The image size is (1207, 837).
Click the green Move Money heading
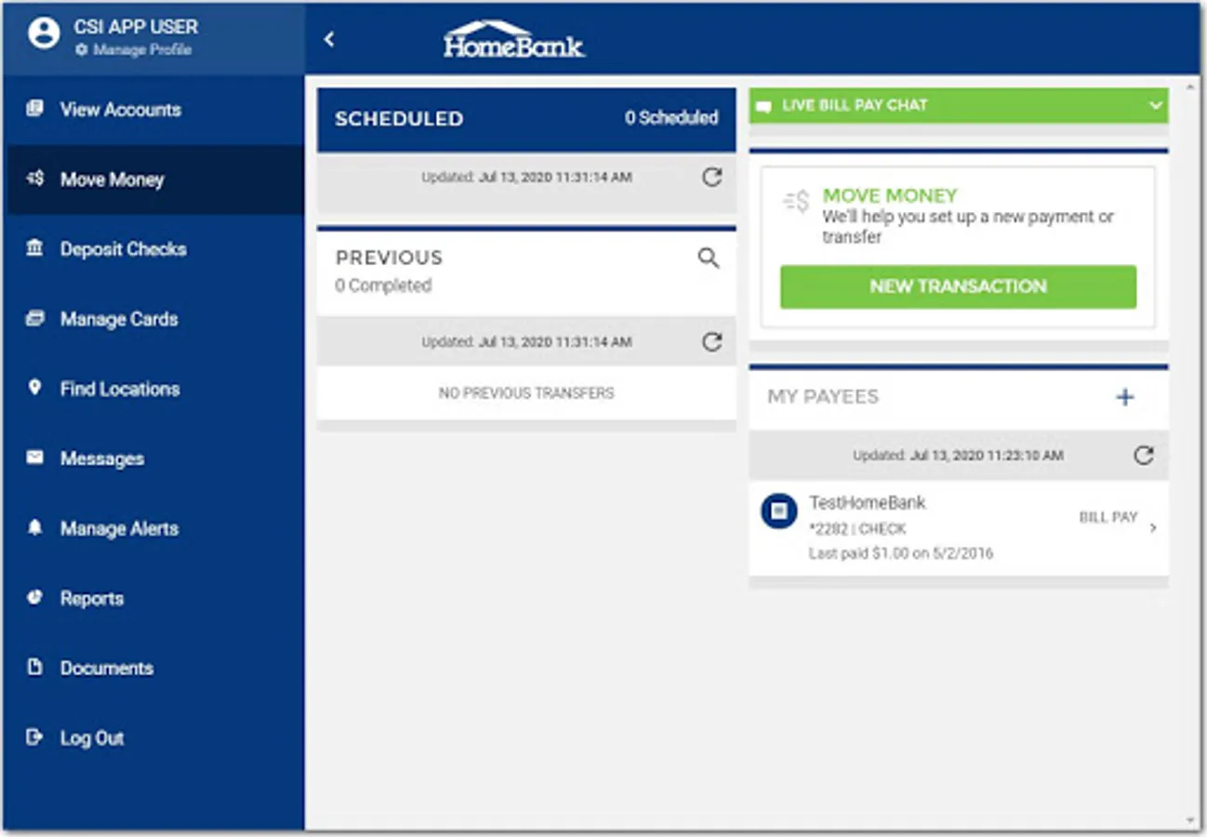click(890, 196)
